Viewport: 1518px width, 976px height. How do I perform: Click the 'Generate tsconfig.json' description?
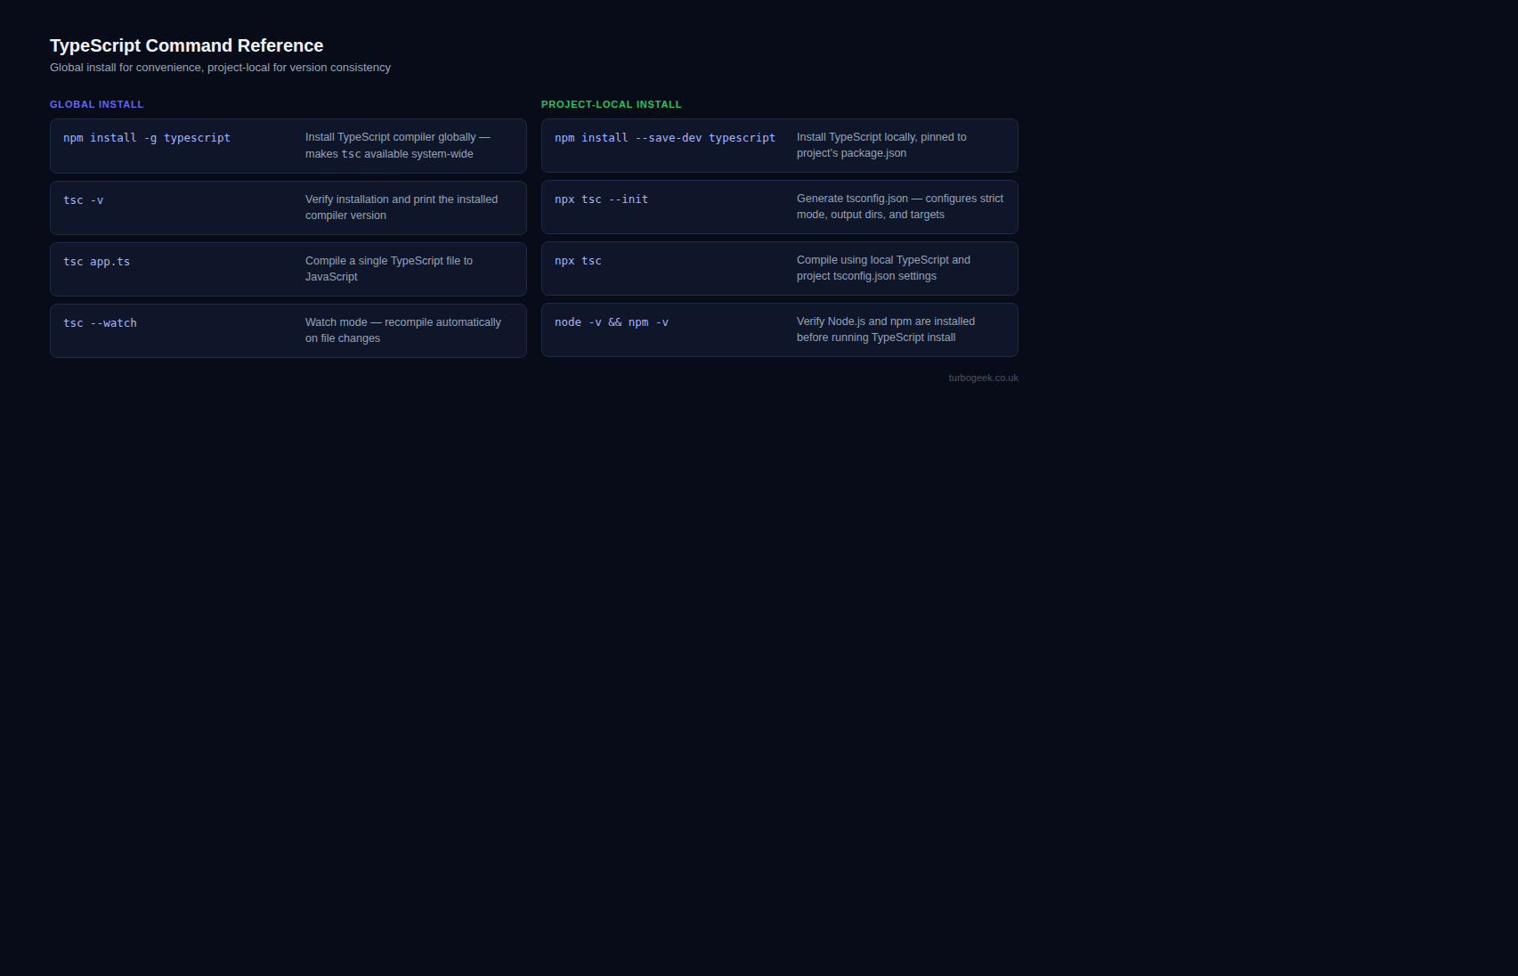pos(899,207)
